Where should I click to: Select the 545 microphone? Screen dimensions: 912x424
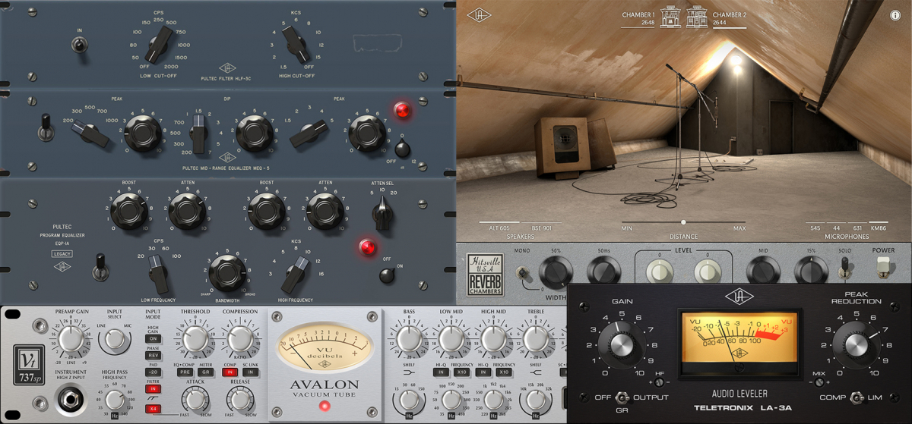[815, 228]
